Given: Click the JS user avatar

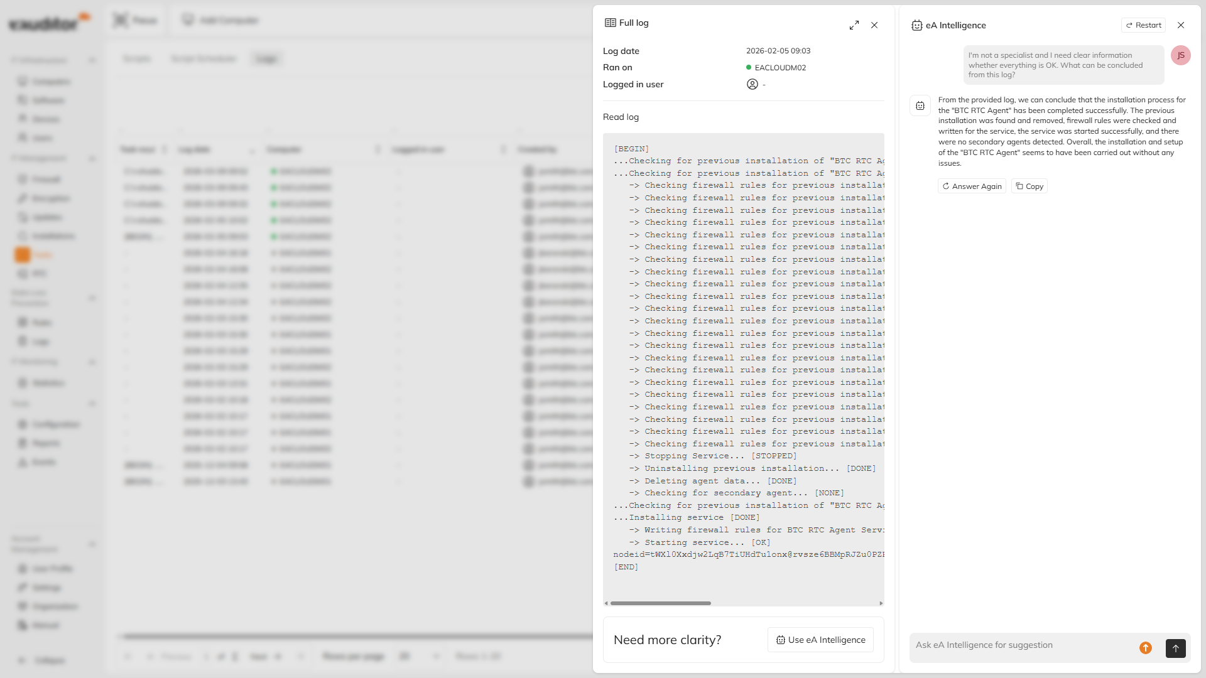Looking at the screenshot, I should 1180,55.
